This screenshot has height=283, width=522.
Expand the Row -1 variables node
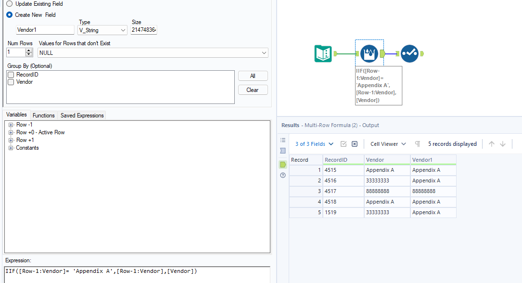point(11,125)
